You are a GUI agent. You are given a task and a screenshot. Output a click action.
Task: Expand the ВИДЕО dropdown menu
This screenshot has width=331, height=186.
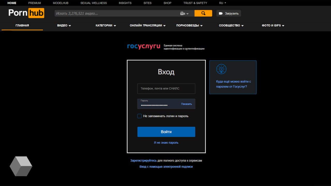pos(64,26)
